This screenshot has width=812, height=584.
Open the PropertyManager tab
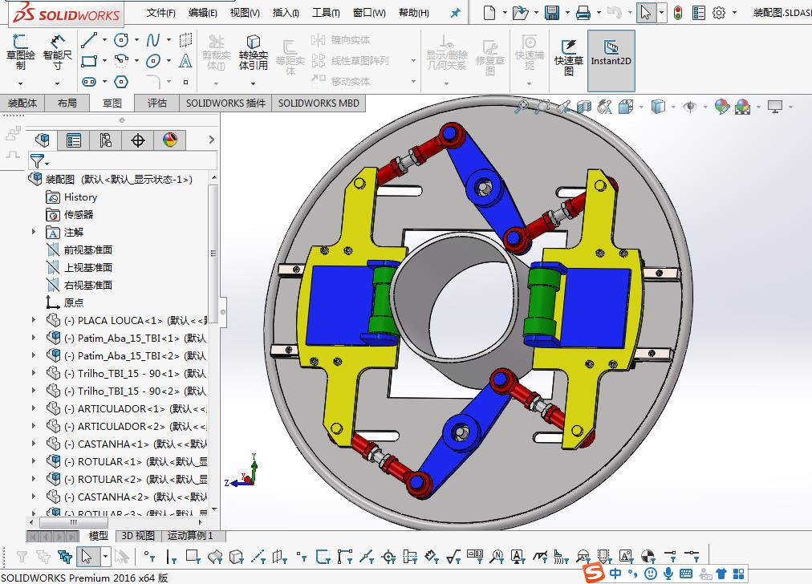[x=74, y=140]
